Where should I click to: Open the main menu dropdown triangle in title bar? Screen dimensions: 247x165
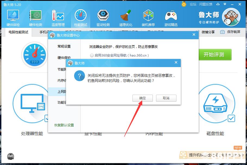coord(225,4)
